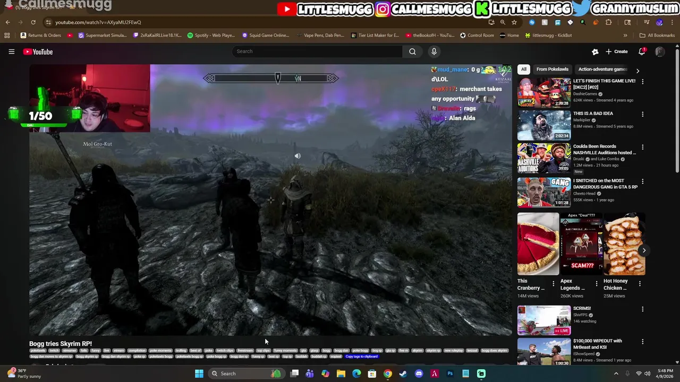Expand hidden bookmarks chevron
The width and height of the screenshot is (680, 382).
click(625, 36)
